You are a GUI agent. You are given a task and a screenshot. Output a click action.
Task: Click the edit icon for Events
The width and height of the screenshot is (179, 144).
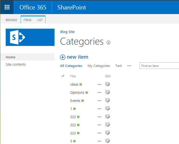[x=108, y=101]
